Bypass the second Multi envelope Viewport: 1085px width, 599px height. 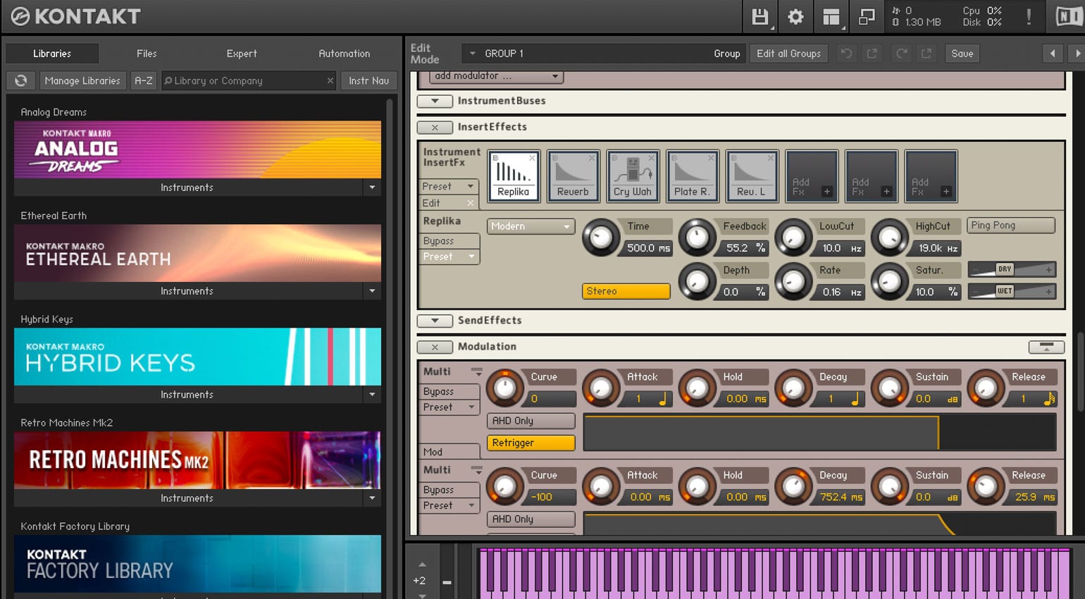pos(449,490)
